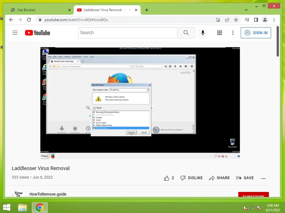Click the search magnifier button

[x=186, y=33]
